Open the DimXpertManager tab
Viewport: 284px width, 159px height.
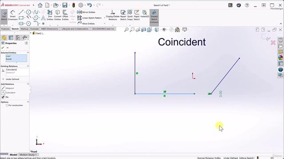pos(25,38)
